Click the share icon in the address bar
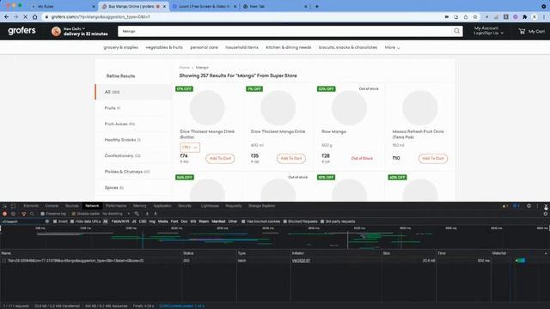 pos(466,16)
